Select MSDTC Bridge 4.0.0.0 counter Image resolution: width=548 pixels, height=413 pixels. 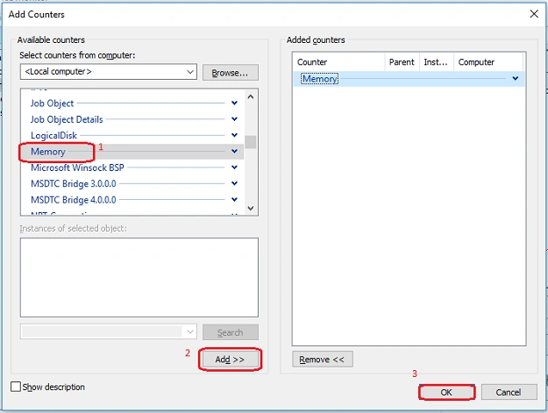coord(74,200)
